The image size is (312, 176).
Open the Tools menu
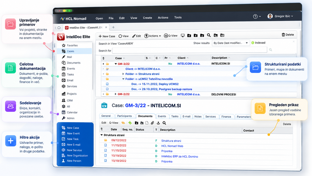click(178, 17)
